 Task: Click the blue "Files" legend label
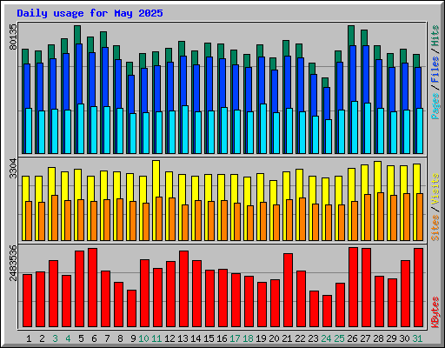[x=435, y=70]
